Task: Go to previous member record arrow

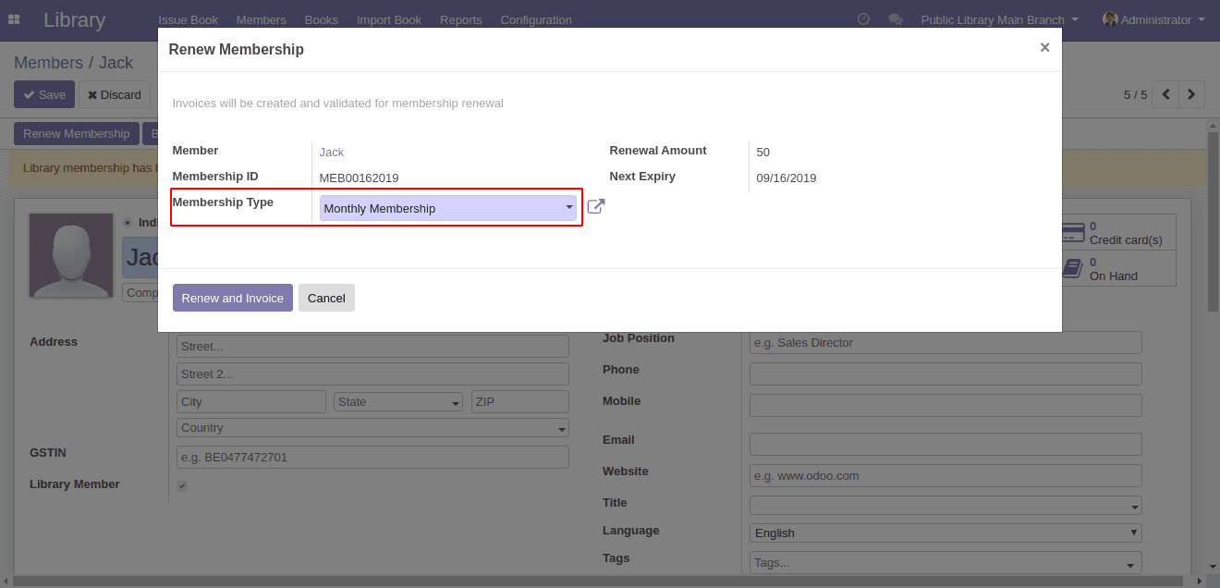Action: 1165,94
